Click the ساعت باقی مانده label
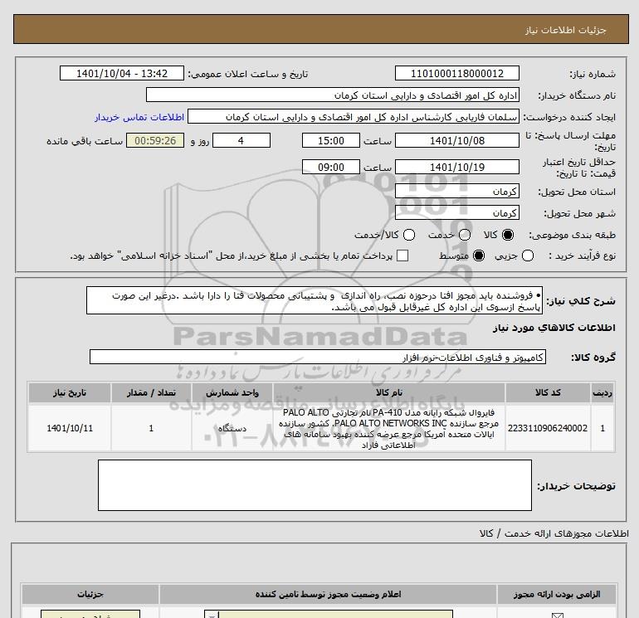This screenshot has width=639, height=618. 85,141
